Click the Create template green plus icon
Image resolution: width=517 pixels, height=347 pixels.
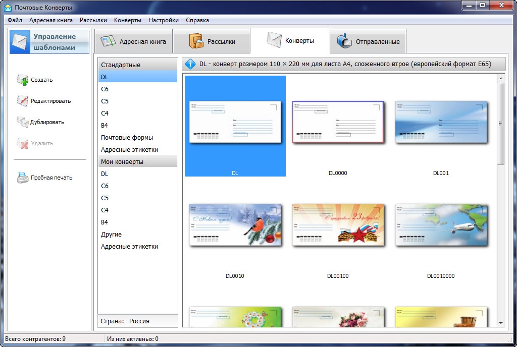23,80
